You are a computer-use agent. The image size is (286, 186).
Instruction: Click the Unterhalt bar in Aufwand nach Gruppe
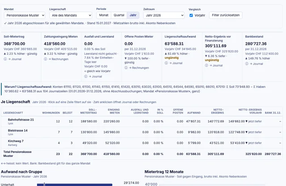(75, 185)
